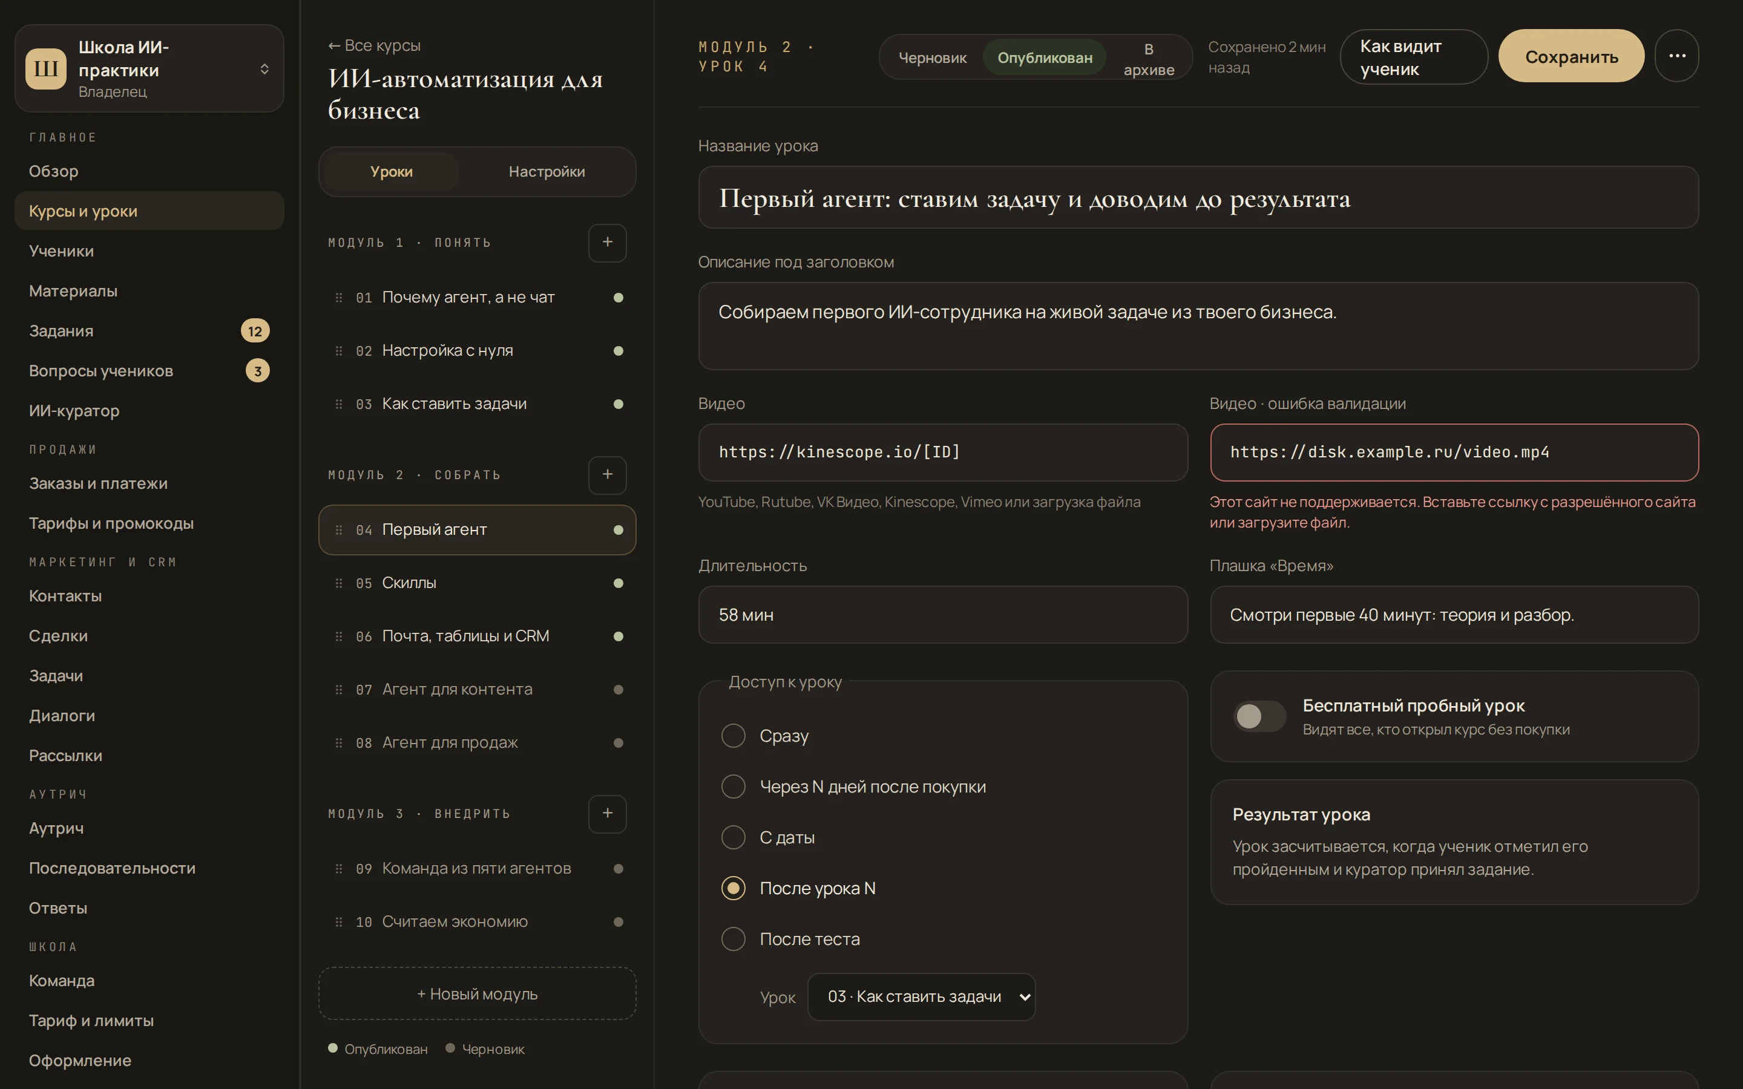Go back via Все курсы link
The width and height of the screenshot is (1743, 1089).
coord(375,45)
